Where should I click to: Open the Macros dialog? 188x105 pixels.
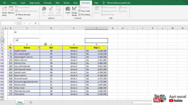(x=11, y=10)
